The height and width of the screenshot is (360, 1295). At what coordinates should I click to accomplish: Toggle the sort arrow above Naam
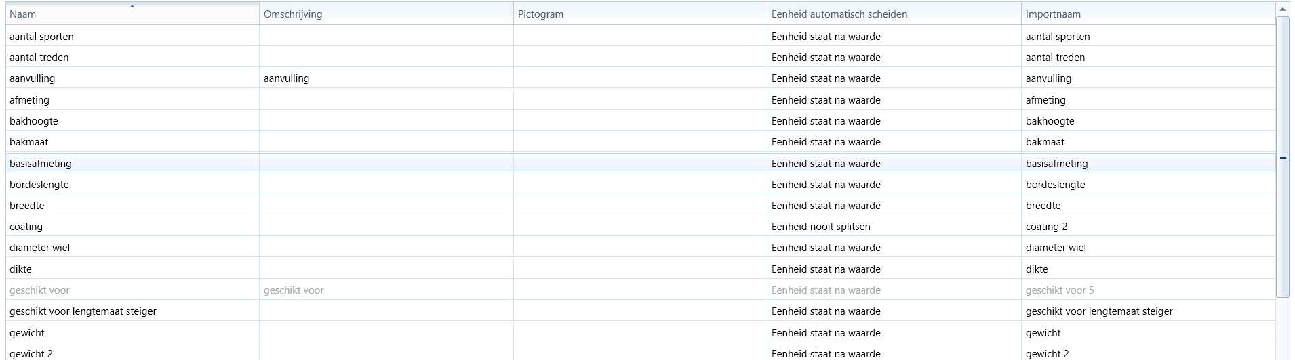[132, 6]
